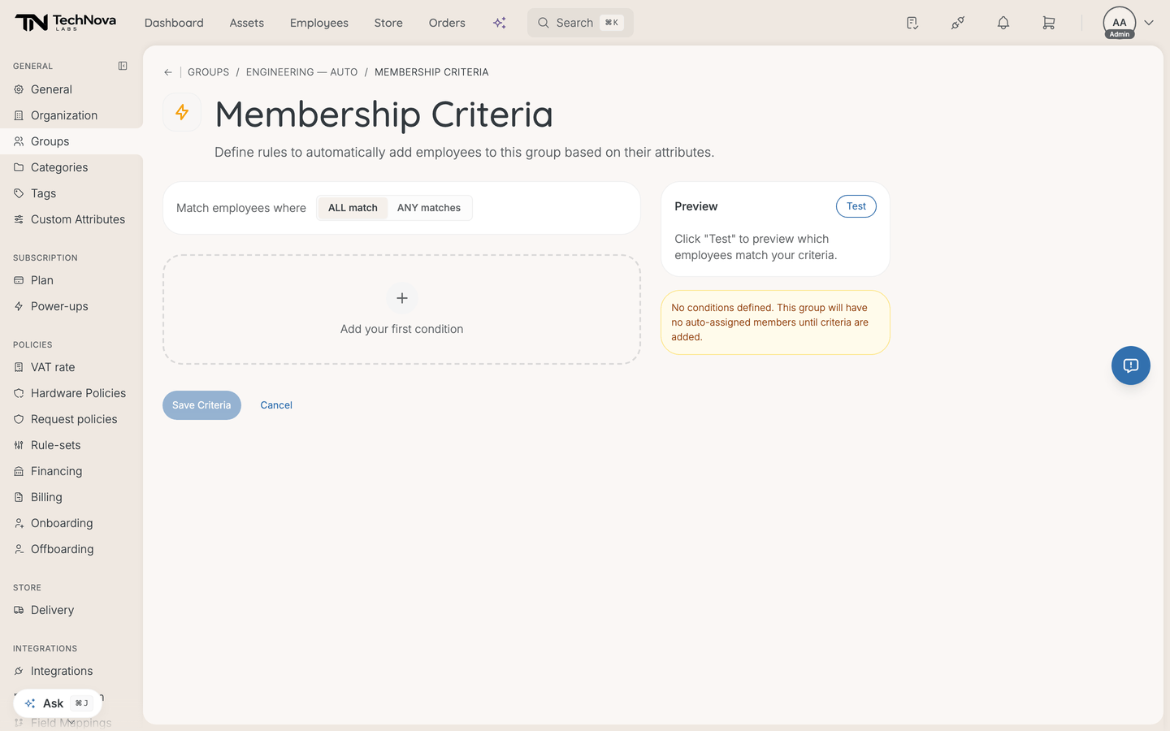Click the AA admin avatar

tap(1120, 23)
